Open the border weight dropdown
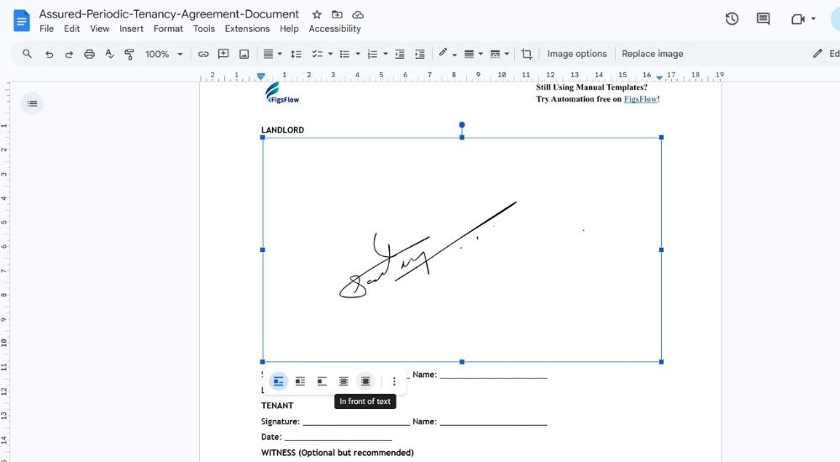The image size is (840, 462). point(473,54)
